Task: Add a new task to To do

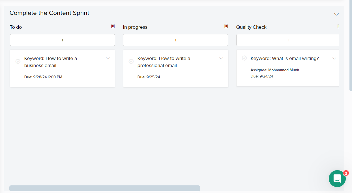Action: click(x=63, y=40)
